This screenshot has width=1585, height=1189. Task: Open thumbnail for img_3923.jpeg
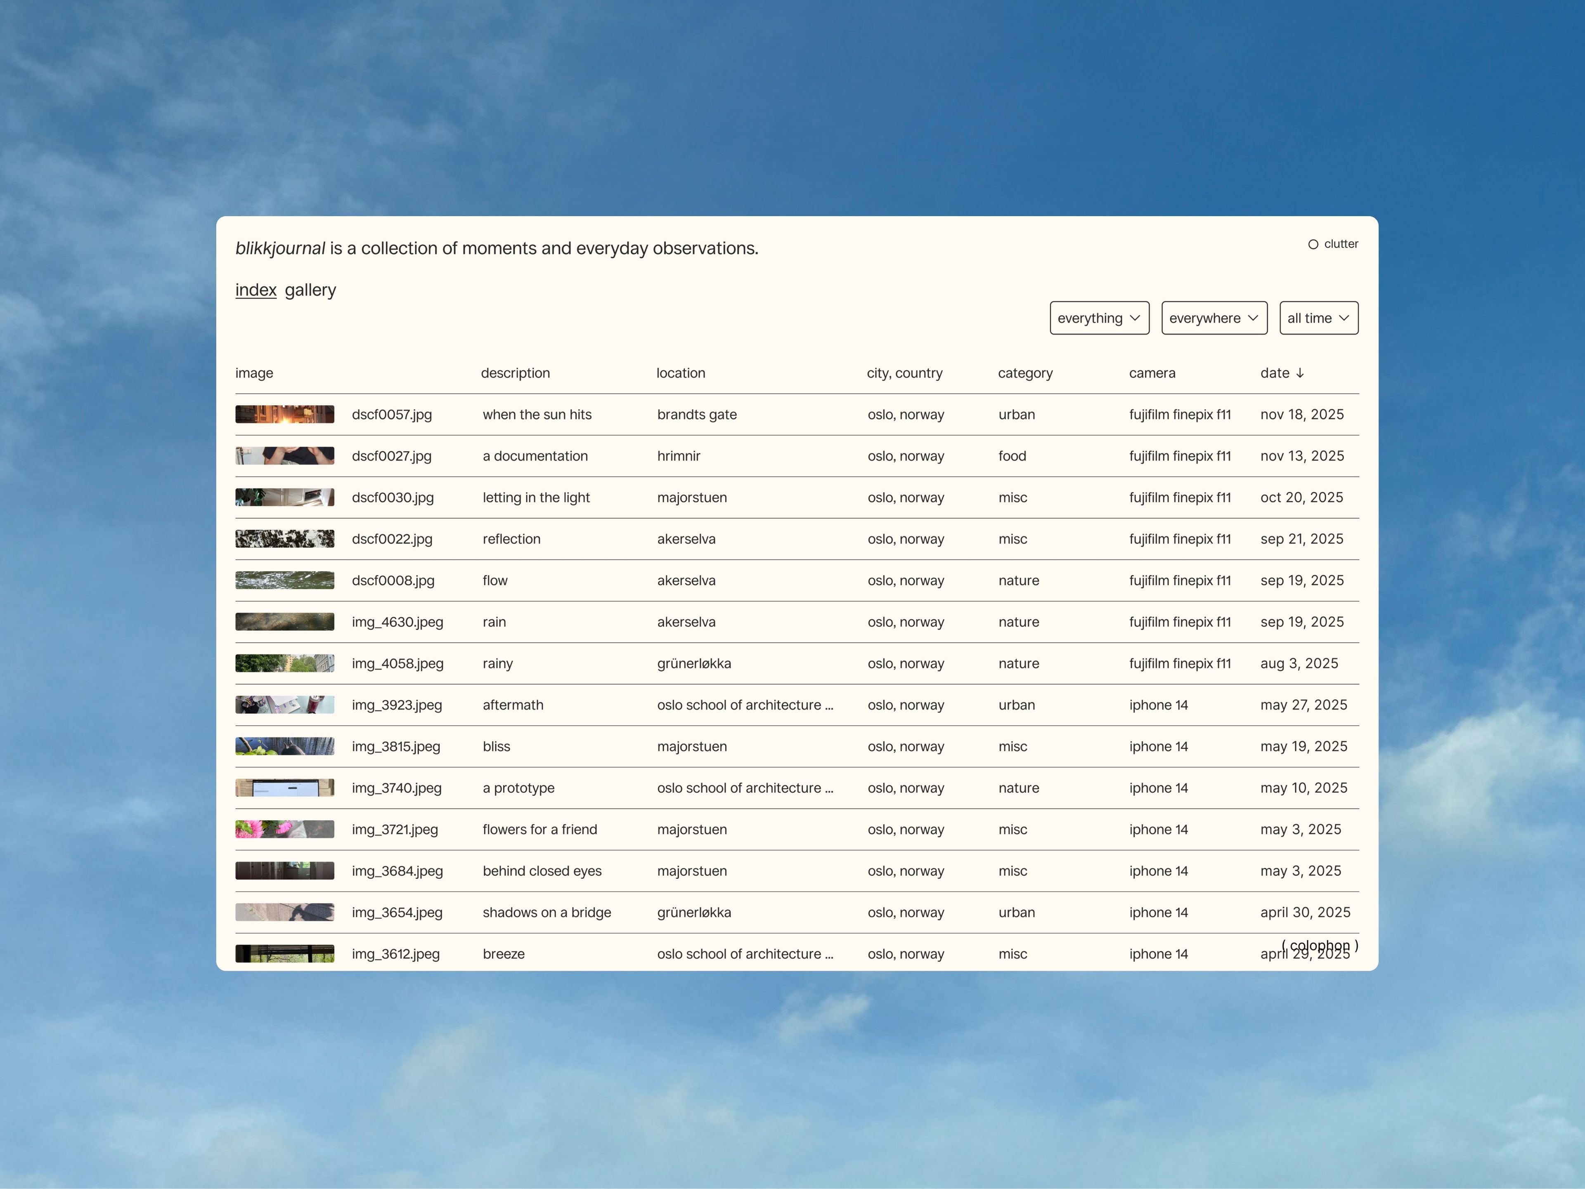(x=284, y=705)
